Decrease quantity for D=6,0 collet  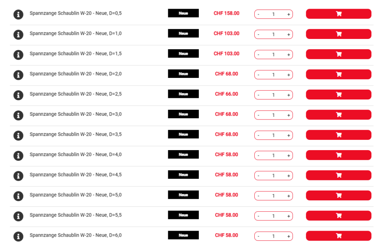tap(259, 236)
